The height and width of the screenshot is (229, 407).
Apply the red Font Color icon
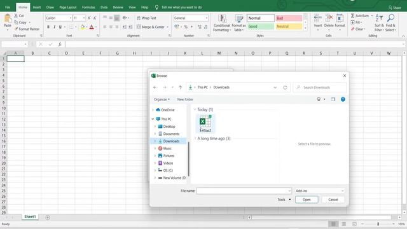pyautogui.click(x=92, y=27)
